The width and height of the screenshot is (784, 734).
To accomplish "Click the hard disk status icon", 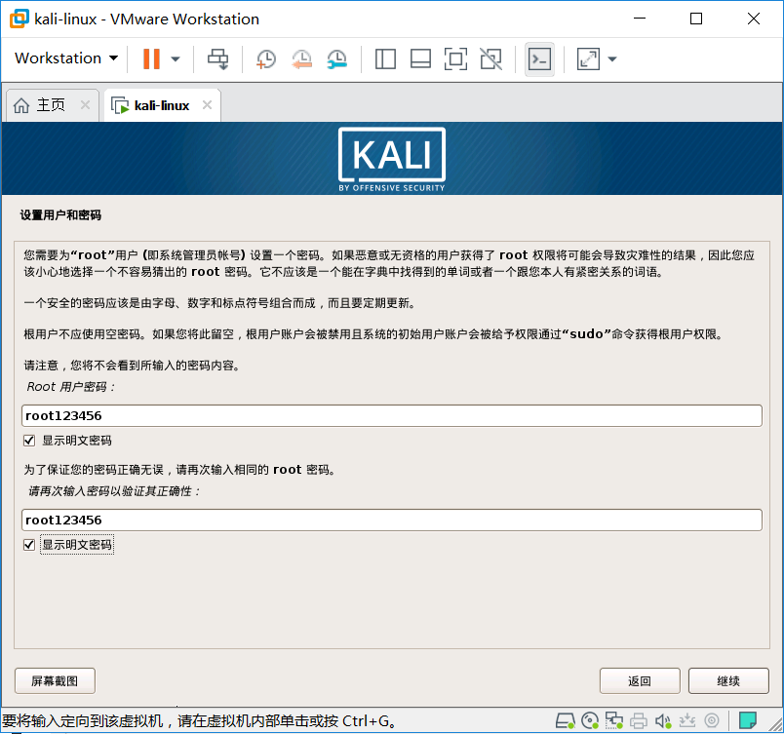I will [x=566, y=720].
